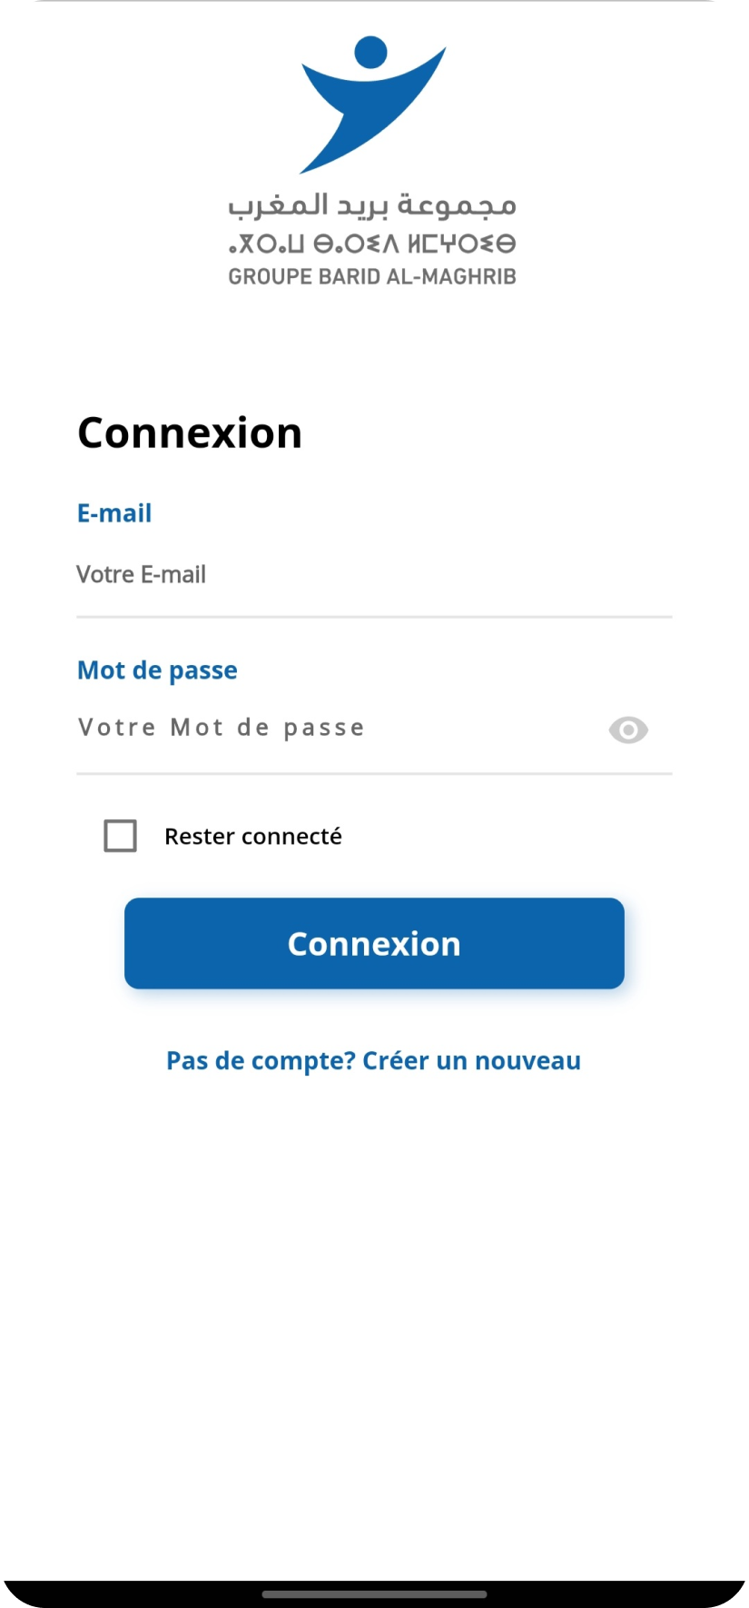Select the words Créer un nouveau
The image size is (749, 1608).
[x=471, y=1061]
